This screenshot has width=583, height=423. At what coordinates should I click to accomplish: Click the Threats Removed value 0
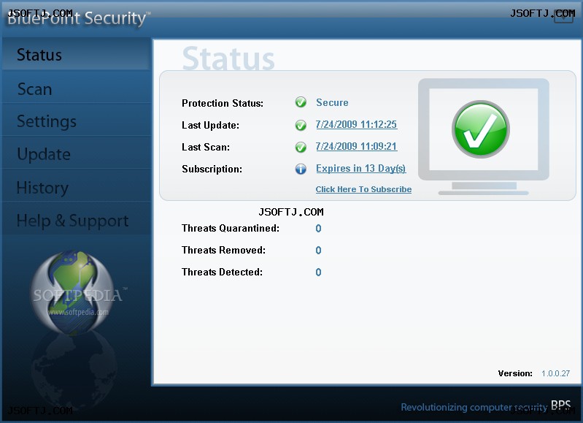coord(318,251)
